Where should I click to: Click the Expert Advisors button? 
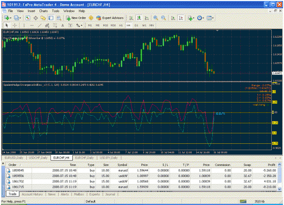coord(110,18)
